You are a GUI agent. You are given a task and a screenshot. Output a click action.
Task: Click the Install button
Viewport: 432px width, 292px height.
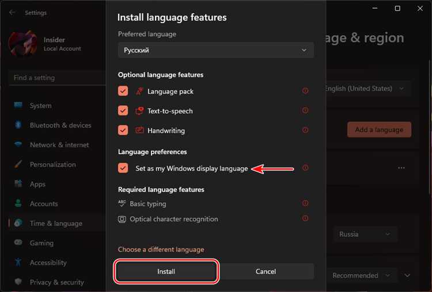[166, 271]
